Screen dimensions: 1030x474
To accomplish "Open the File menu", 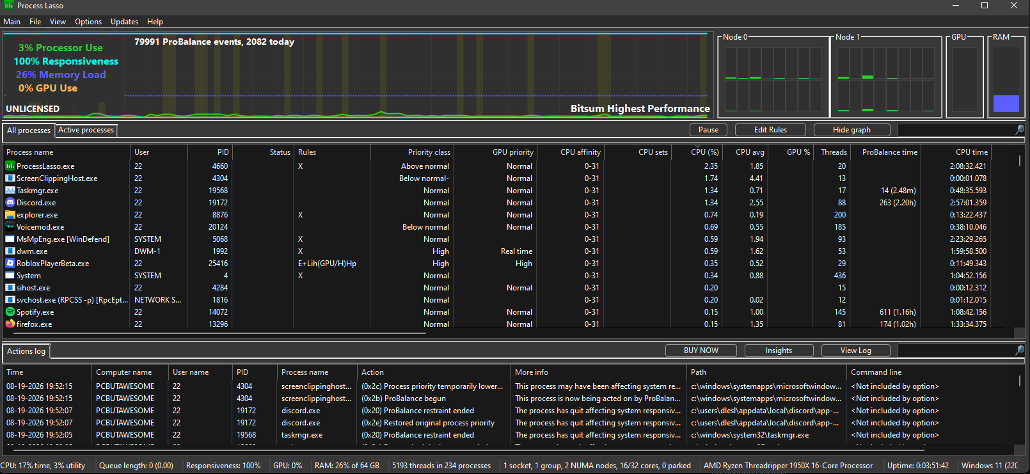I will pyautogui.click(x=35, y=22).
